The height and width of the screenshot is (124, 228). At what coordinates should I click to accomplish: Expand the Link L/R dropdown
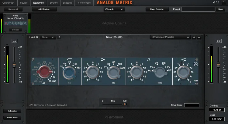[x=48, y=37]
